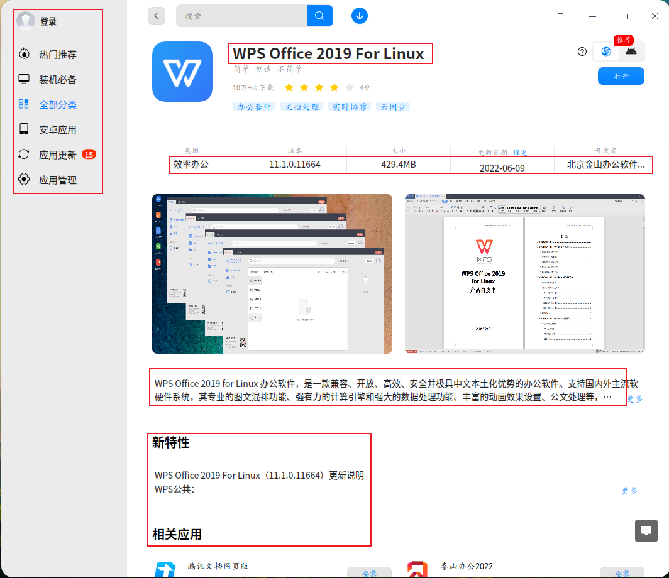Click the refresh icon for 应用更新
669x578 pixels.
[x=24, y=155]
